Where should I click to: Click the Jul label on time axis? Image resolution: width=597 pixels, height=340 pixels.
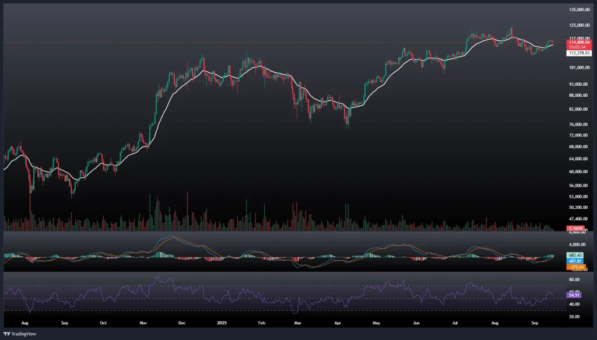coord(454,322)
